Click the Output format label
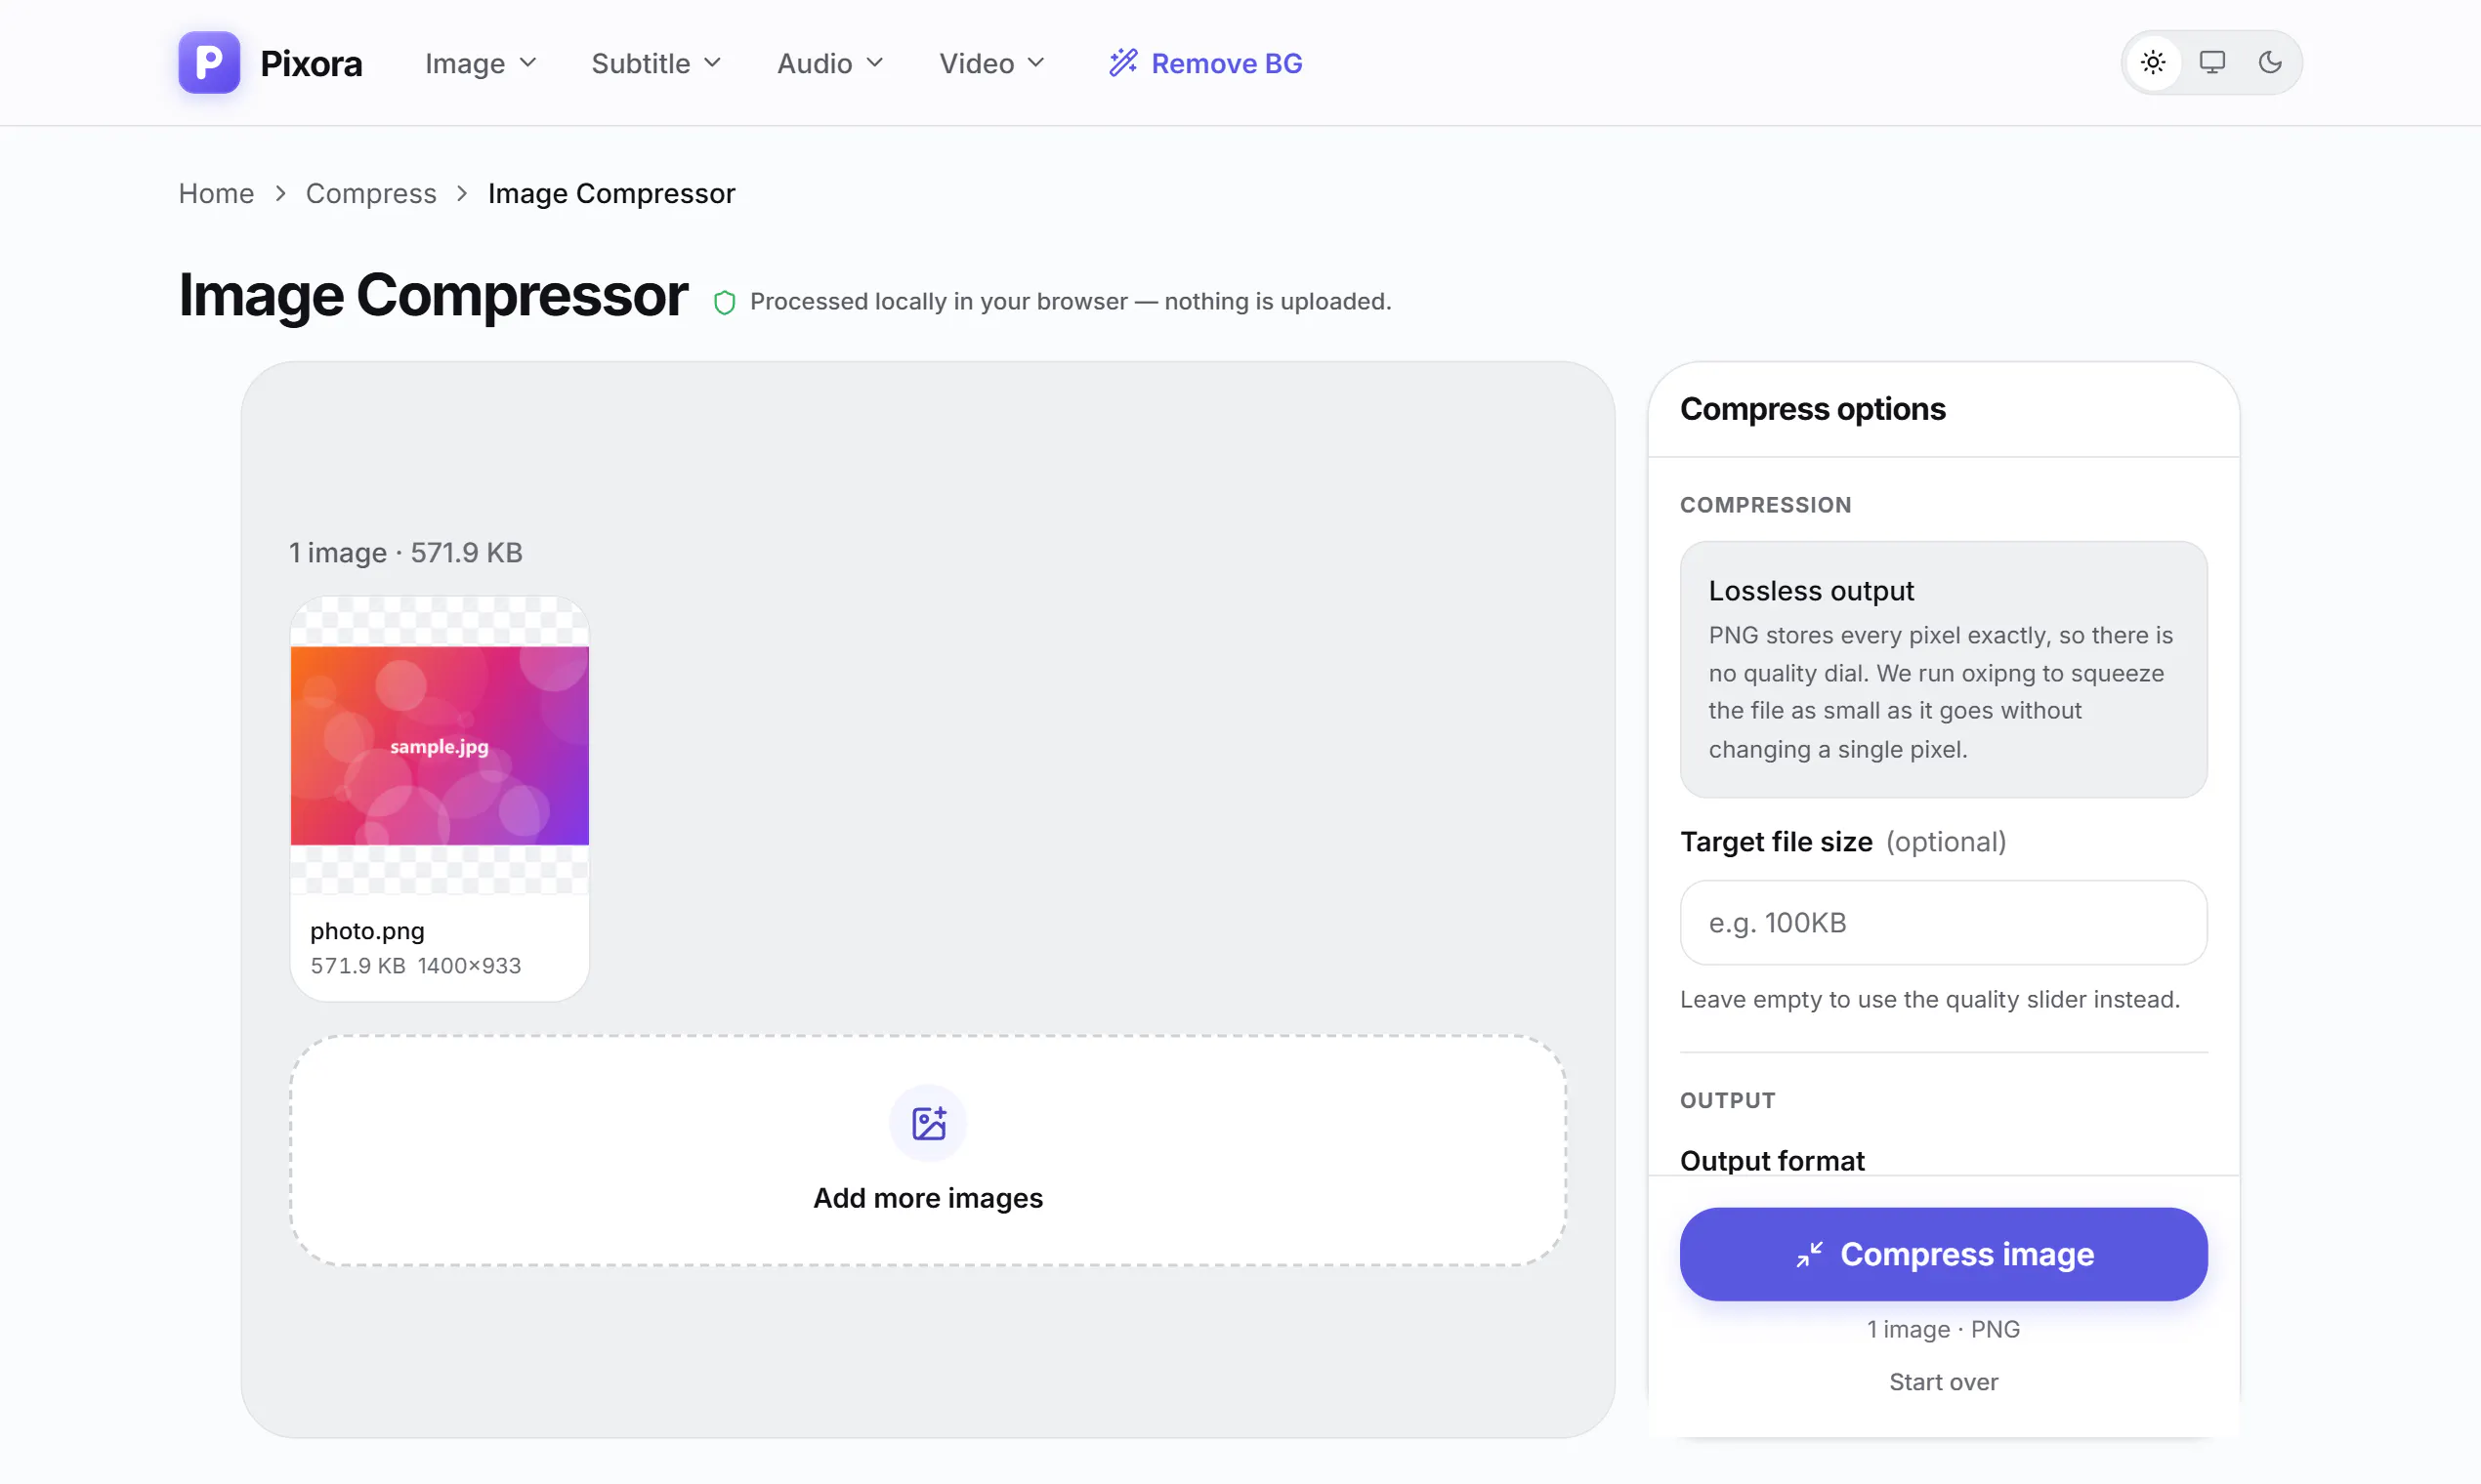2481x1484 pixels. click(x=1772, y=1160)
